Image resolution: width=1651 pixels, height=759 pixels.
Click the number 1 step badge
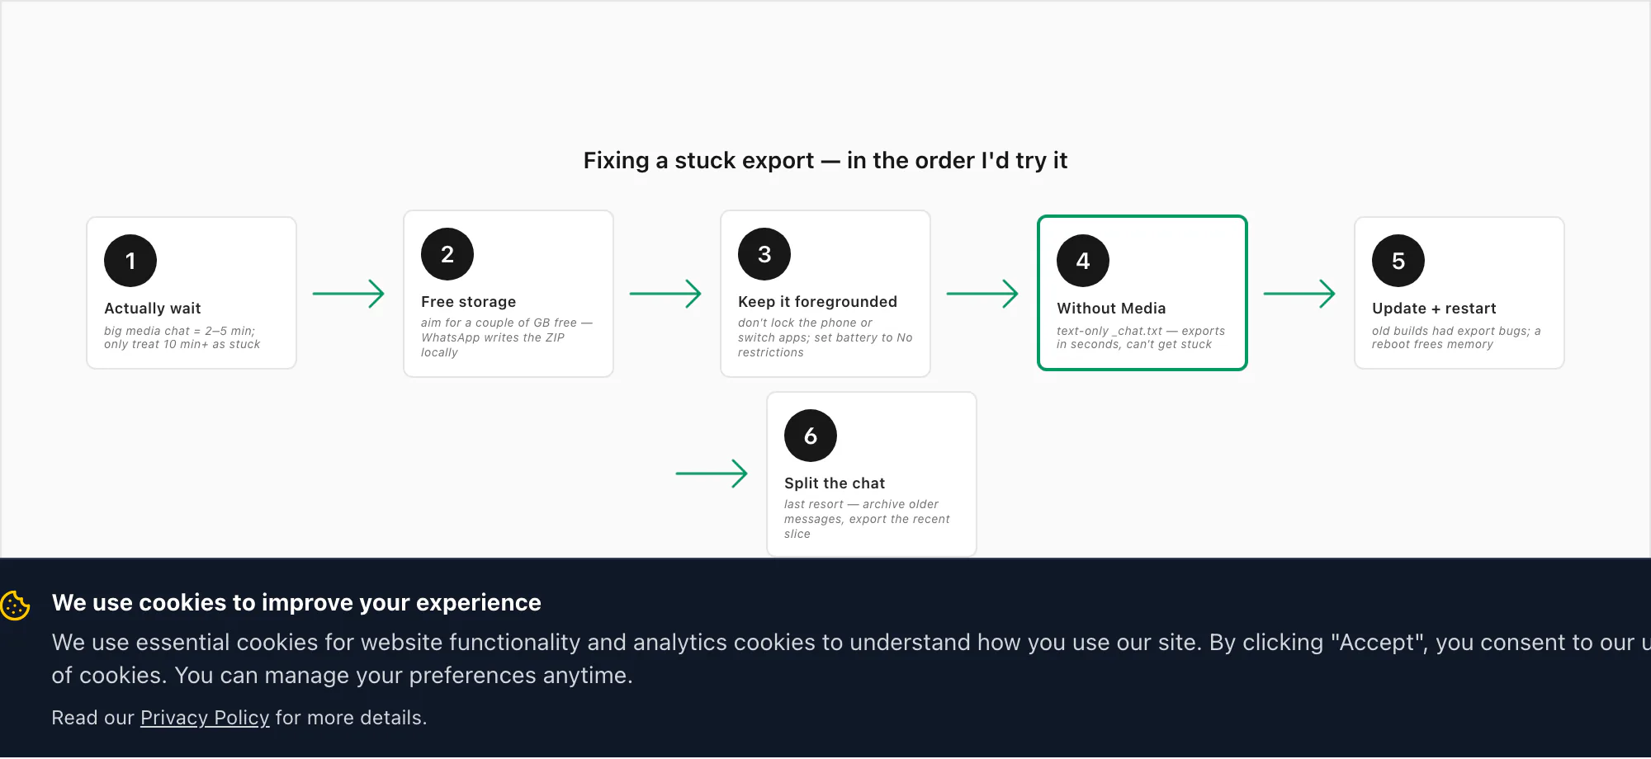click(x=130, y=261)
